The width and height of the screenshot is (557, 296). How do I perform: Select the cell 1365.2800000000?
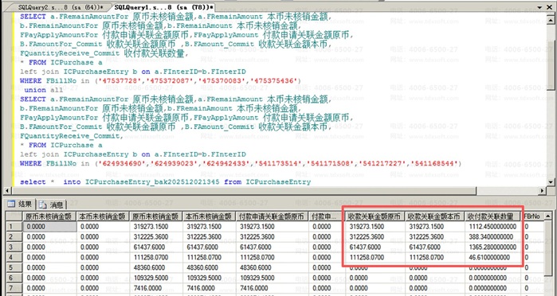492,247
